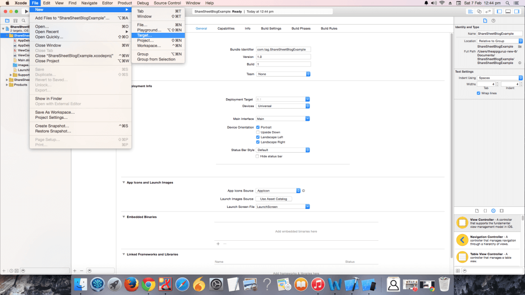Toggle the Utilities panel icon
Image resolution: width=525 pixels, height=295 pixels.
(x=517, y=11)
